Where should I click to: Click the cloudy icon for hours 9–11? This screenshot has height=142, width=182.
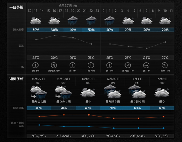tap(165, 21)
